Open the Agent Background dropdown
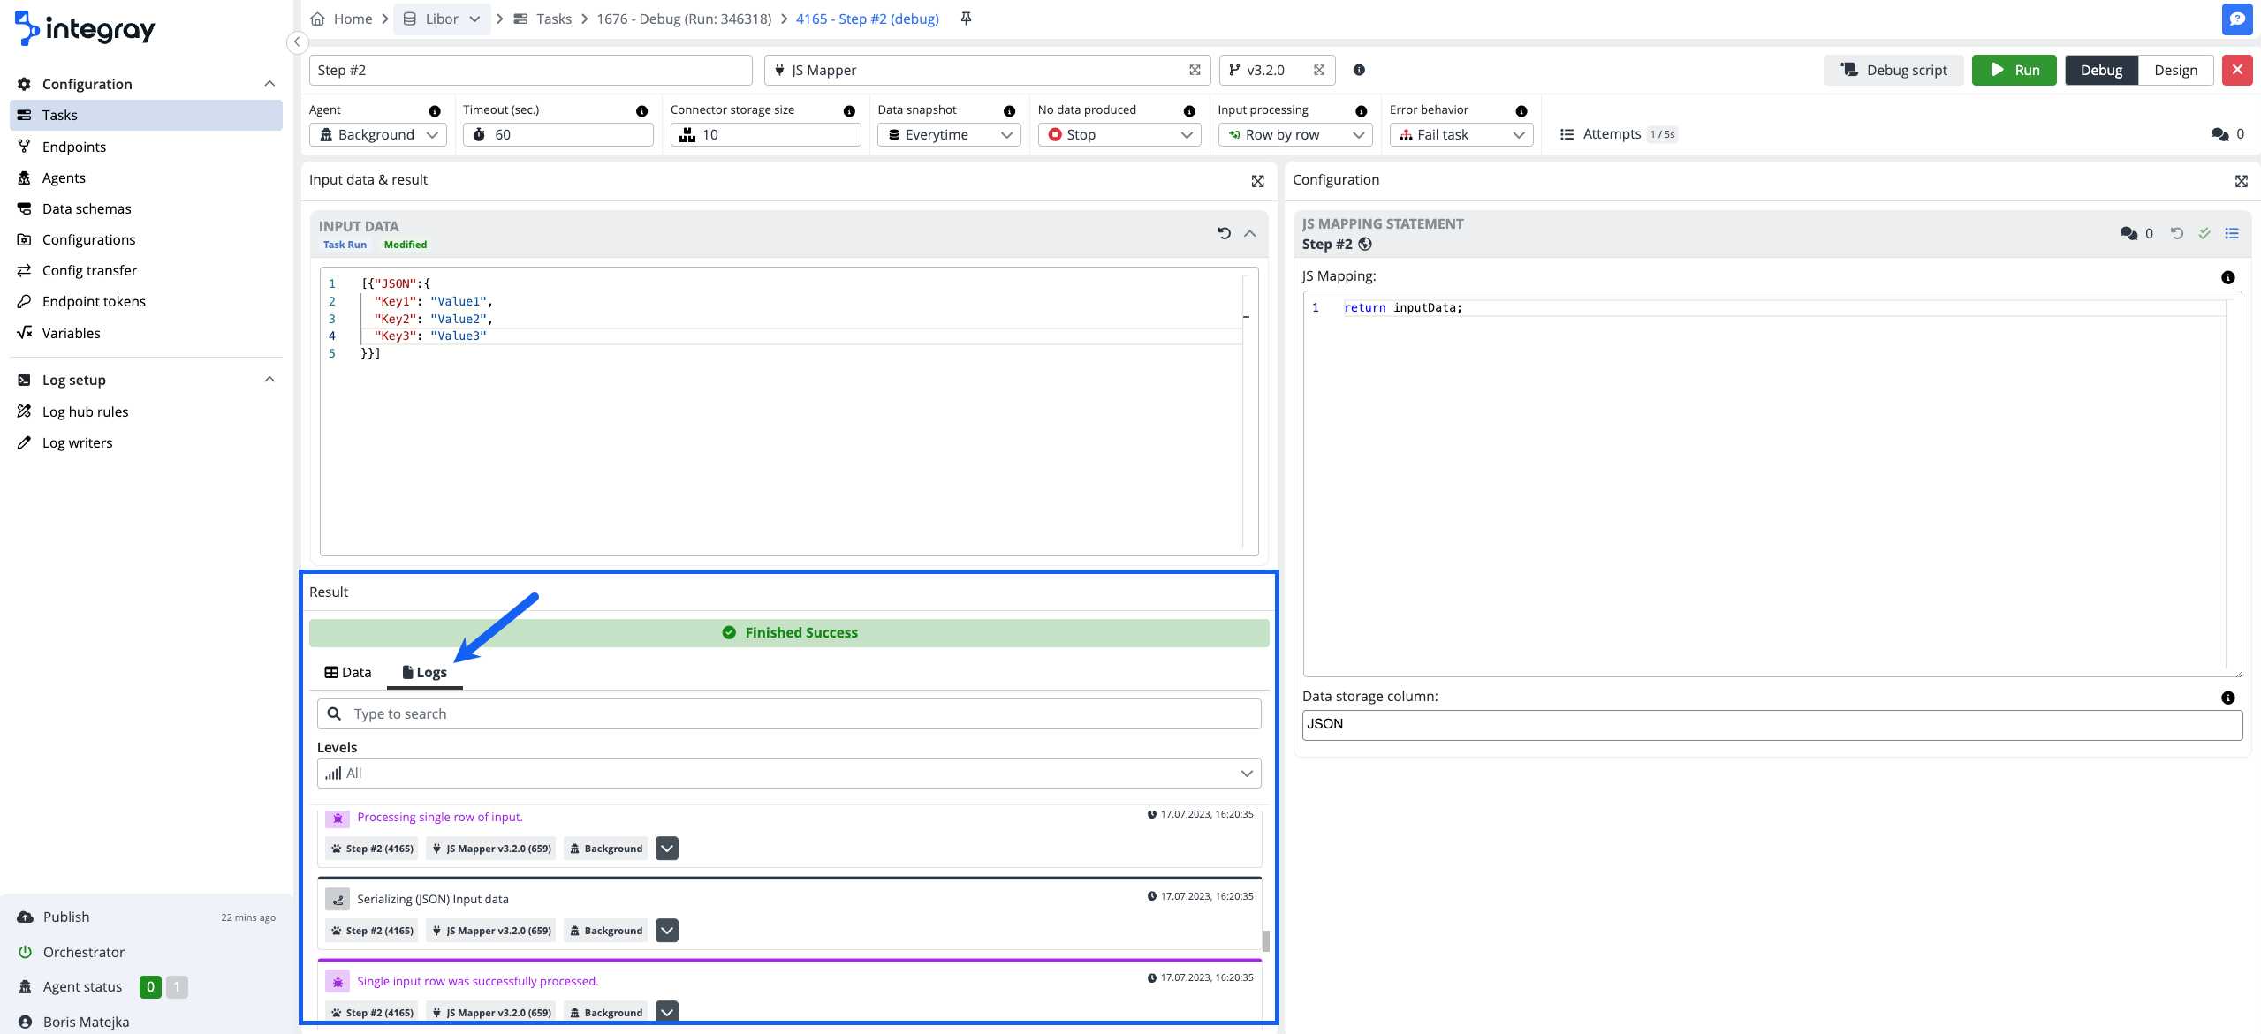2261x1034 pixels. (378, 134)
